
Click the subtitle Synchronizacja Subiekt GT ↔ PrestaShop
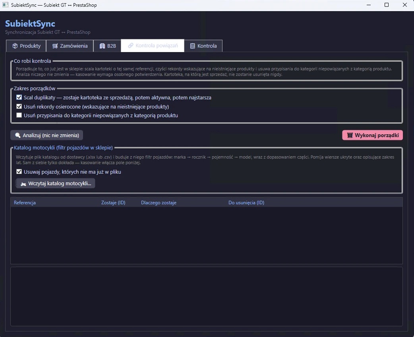(x=48, y=32)
